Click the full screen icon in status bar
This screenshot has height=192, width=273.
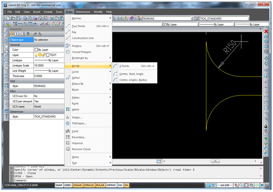262,185
